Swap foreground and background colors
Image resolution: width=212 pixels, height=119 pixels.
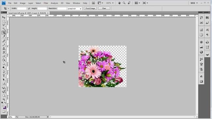coord(5,103)
